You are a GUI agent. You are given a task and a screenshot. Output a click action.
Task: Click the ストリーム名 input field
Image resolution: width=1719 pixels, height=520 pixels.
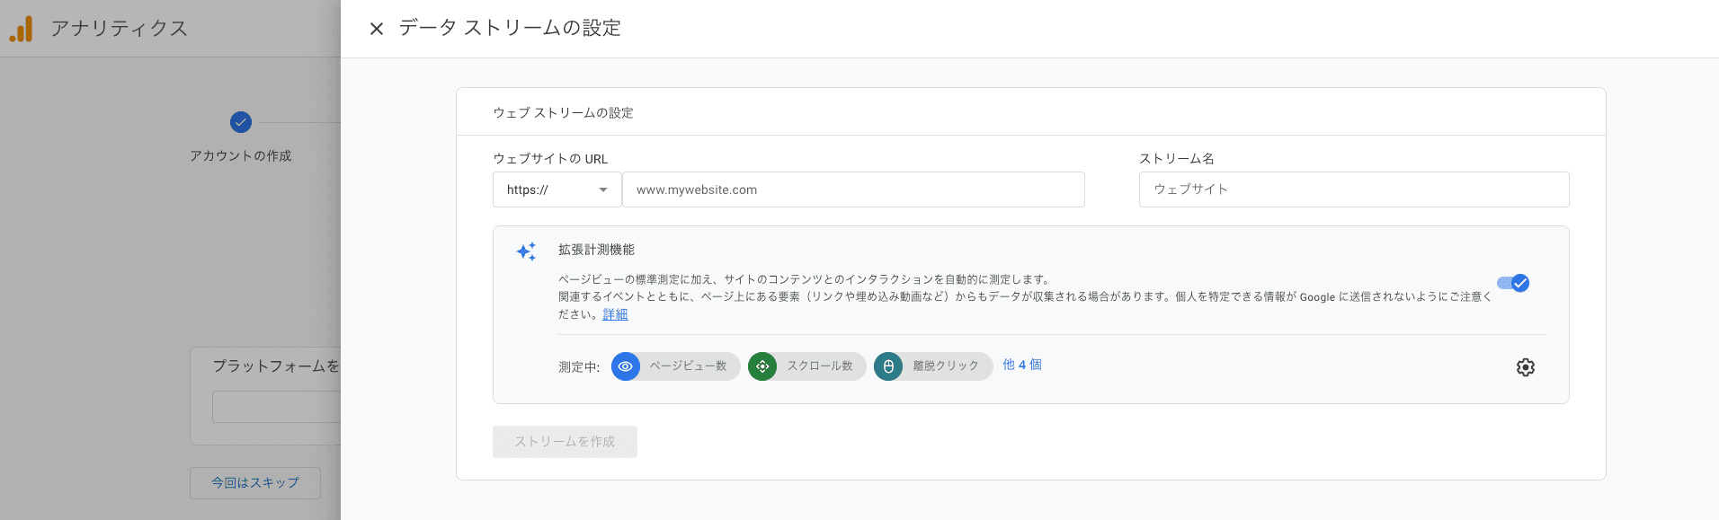[1353, 189]
